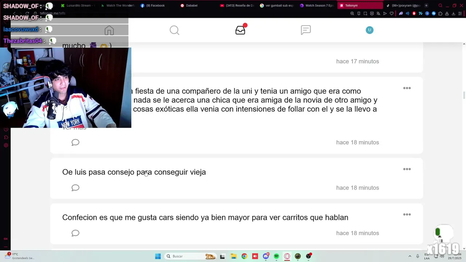Click the translate page toolbar icon
The height and width of the screenshot is (262, 466).
coord(378,13)
